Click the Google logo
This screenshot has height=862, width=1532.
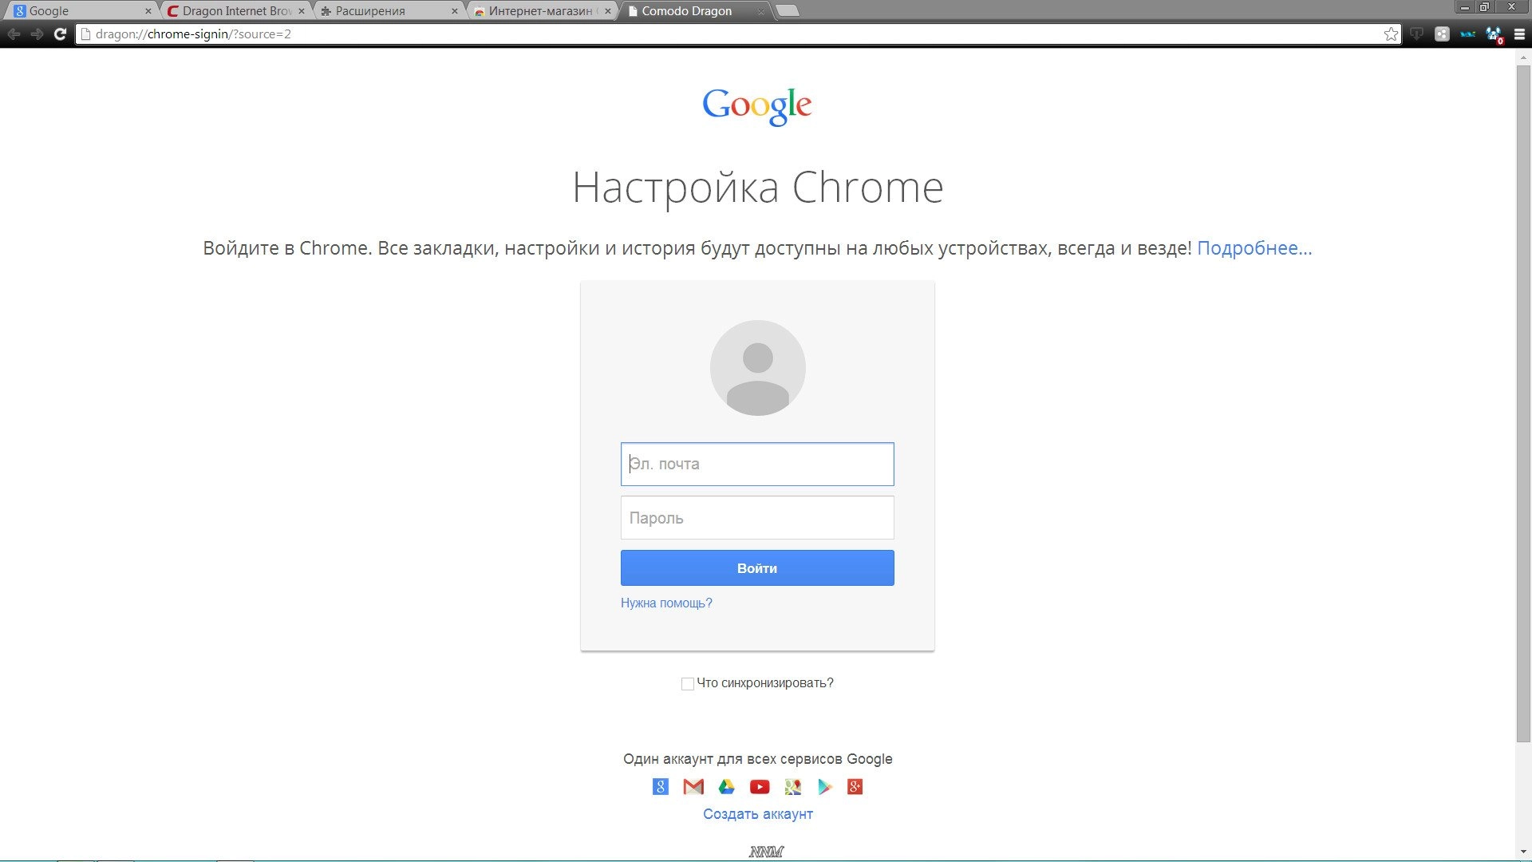coord(757,106)
